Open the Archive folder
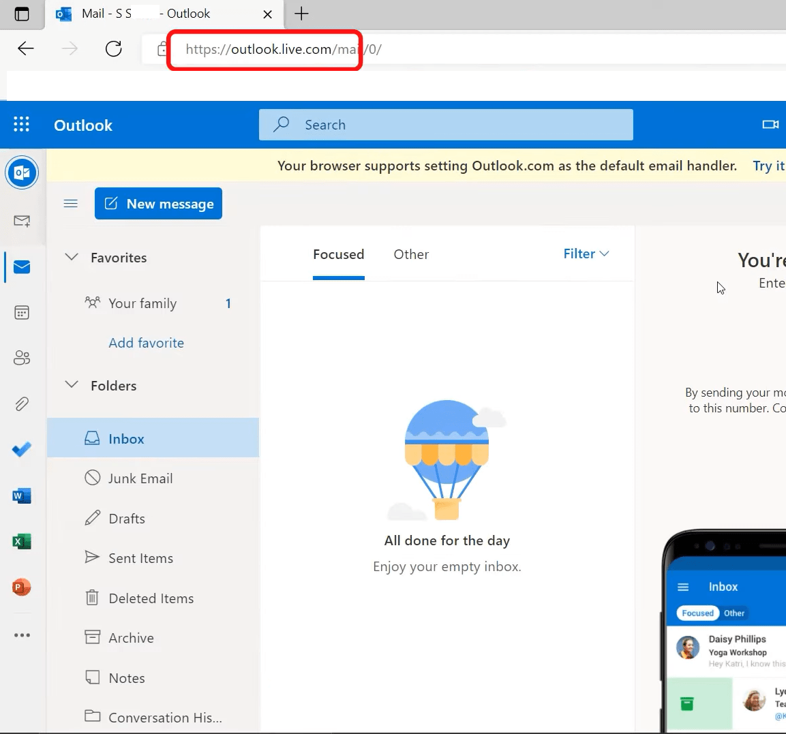This screenshot has height=734, width=786. pyautogui.click(x=153, y=637)
